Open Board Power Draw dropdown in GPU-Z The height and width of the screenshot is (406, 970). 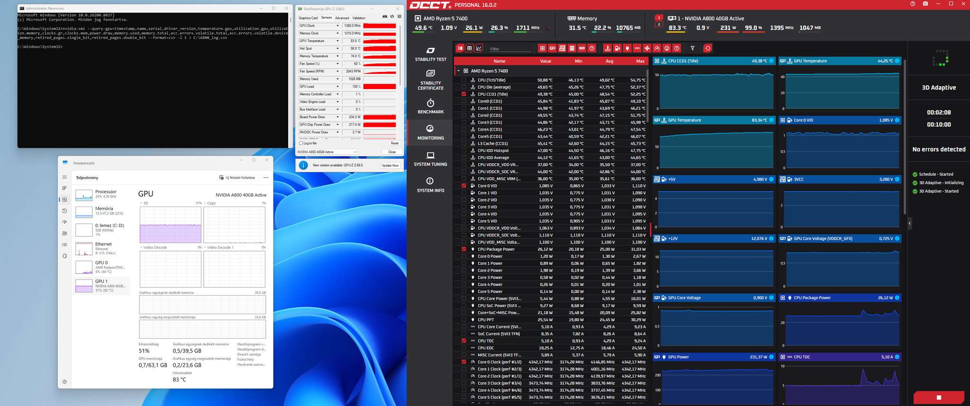click(x=337, y=117)
